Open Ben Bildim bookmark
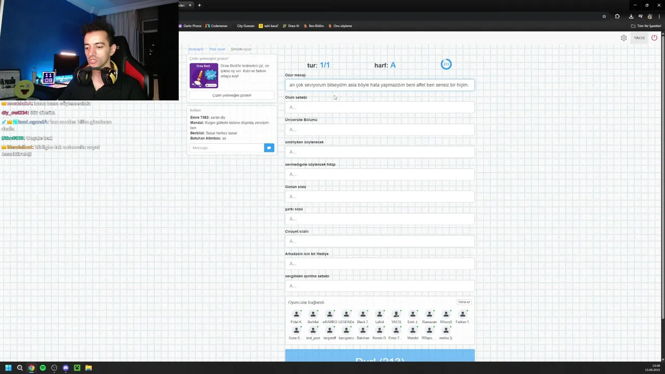Viewport: 665px width, 374px height. coord(314,26)
